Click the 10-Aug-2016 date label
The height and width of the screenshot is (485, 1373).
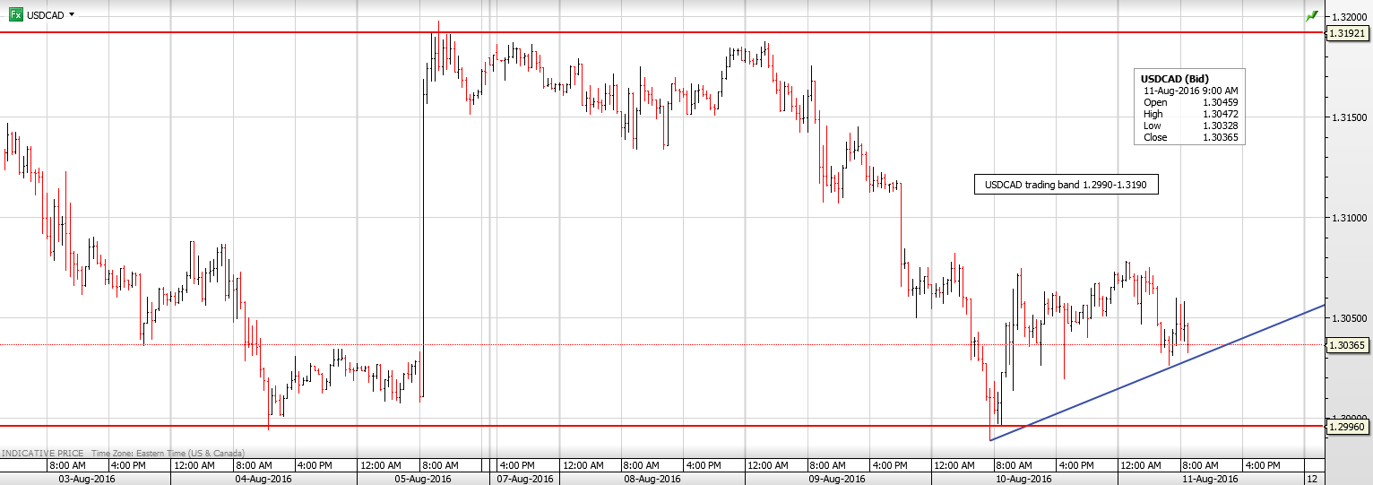pyautogui.click(x=1023, y=479)
